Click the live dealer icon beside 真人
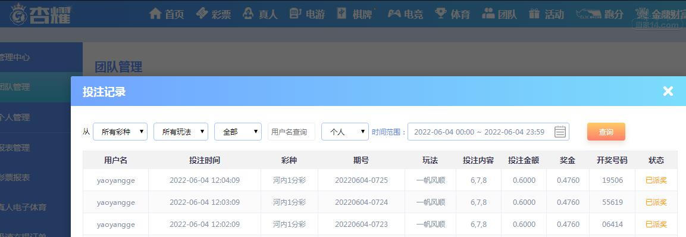This screenshot has width=686, height=237. [x=248, y=13]
